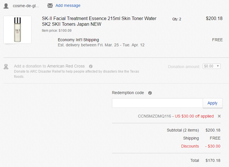Click the Total $170.18 amount
This screenshot has height=167, width=229.
[213, 160]
